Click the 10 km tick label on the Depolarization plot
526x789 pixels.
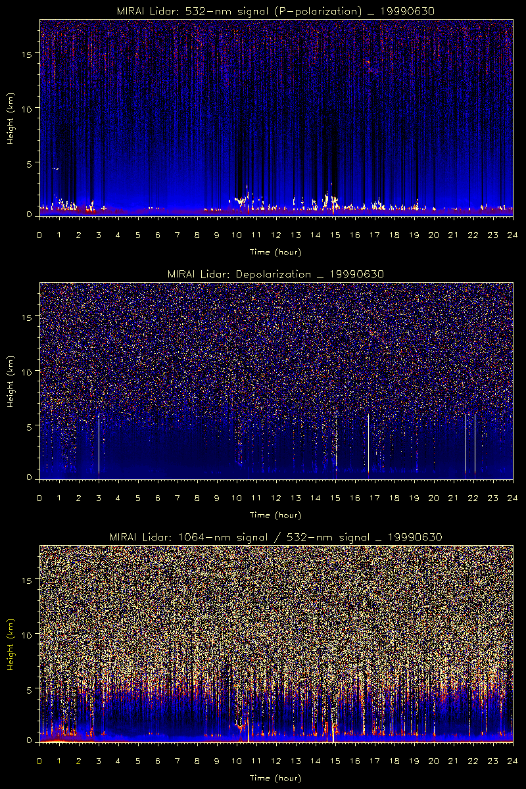(x=30, y=371)
